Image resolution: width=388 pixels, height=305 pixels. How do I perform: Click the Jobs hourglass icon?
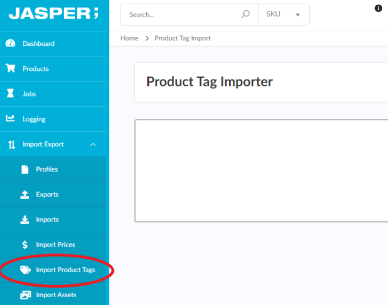pyautogui.click(x=10, y=94)
